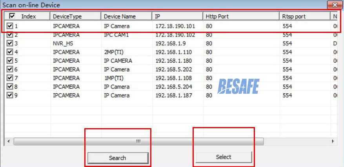Screen dimensions: 344x167
Task: Click IP address 192.168.5.204 cell
Action: click(x=173, y=86)
